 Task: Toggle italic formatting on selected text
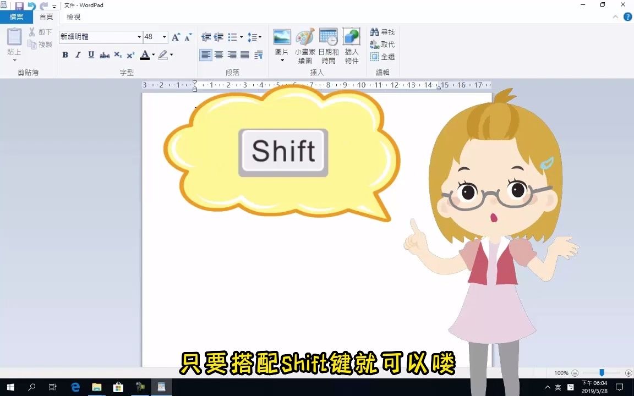click(x=78, y=55)
